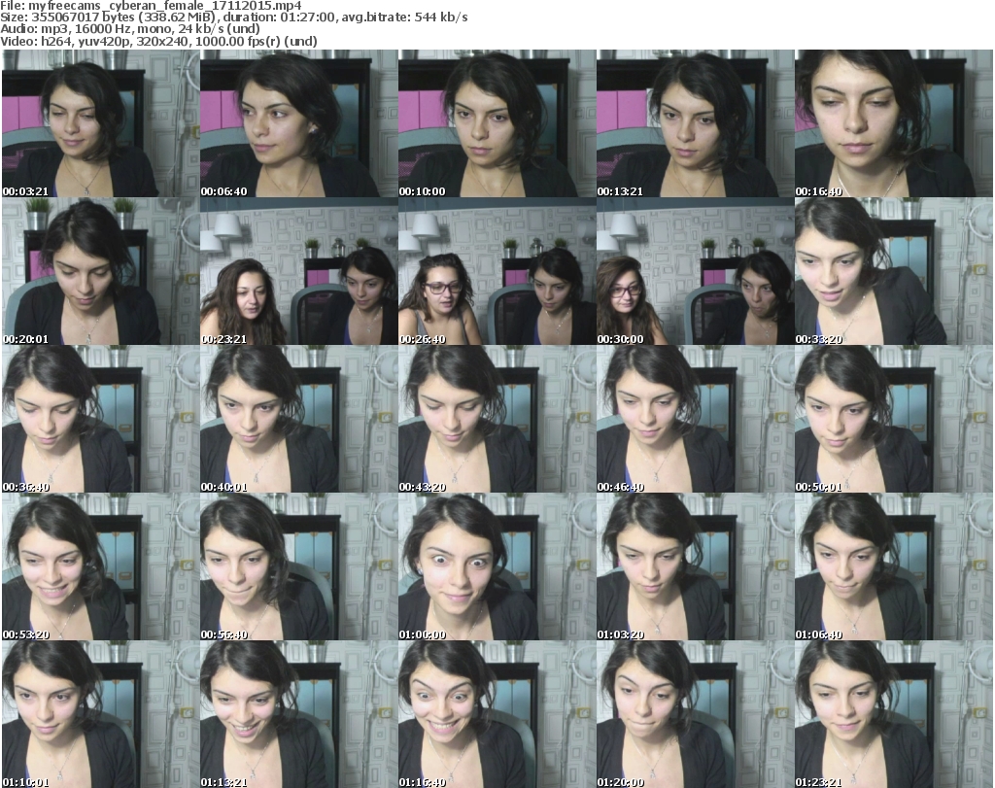Choose the wide-eyed frame at 01:00:00
Image resolution: width=995 pixels, height=788 pixels.
point(497,567)
